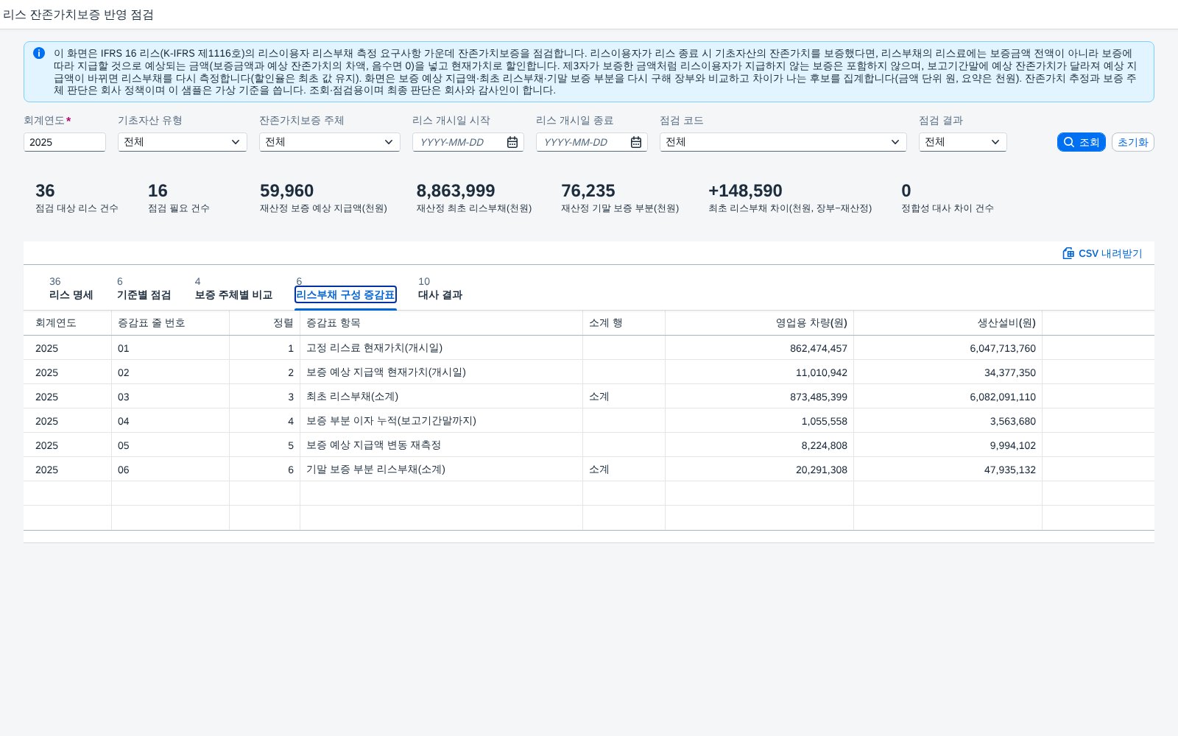This screenshot has width=1178, height=736.
Task: Open the 잔존가치보증 주체 dropdown
Action: [x=389, y=142]
